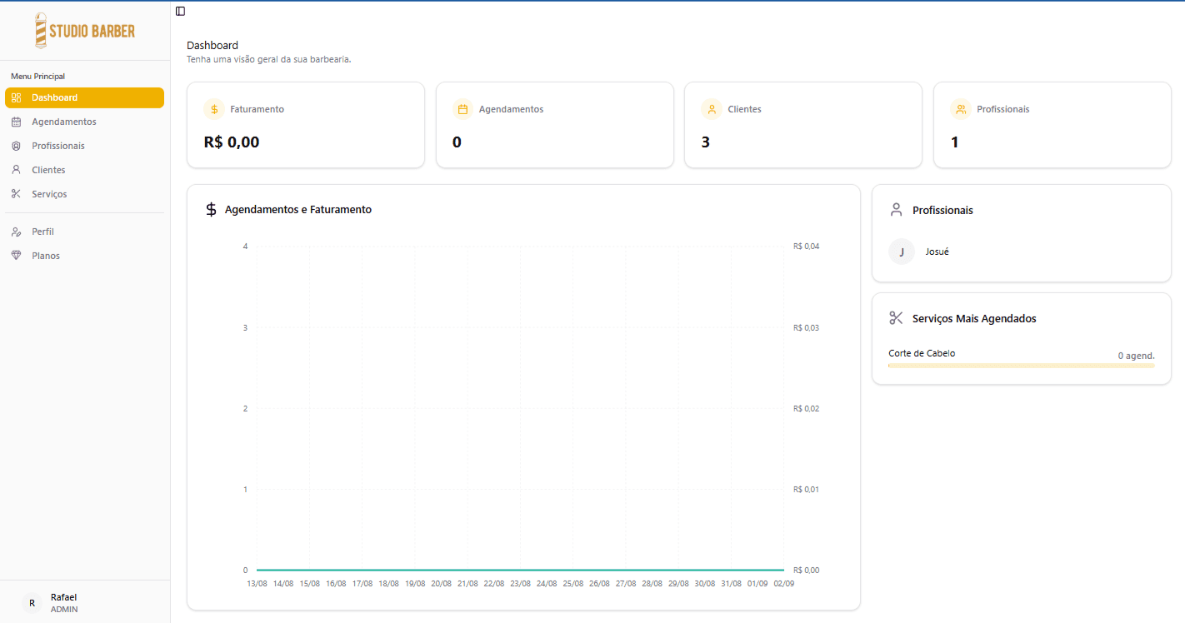Screen dimensions: 1185x623
Task: Go to Agendamentos in the sidebar
Action: (64, 122)
